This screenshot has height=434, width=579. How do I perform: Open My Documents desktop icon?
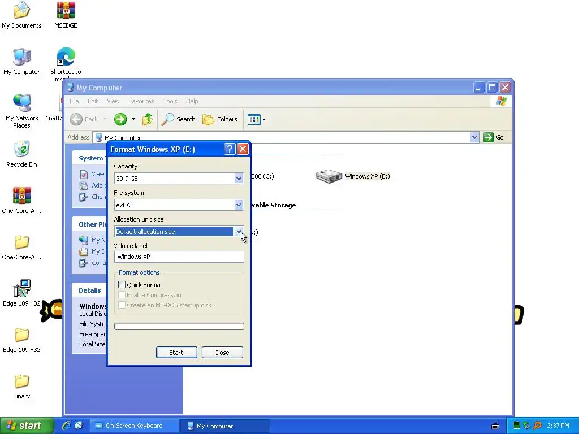coord(21,15)
